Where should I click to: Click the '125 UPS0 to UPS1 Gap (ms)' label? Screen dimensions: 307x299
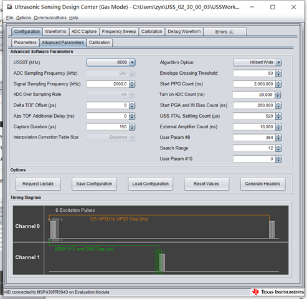119,219
